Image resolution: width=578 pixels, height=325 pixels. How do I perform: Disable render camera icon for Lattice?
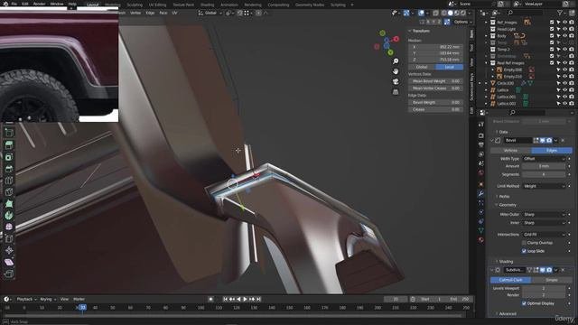(x=572, y=90)
